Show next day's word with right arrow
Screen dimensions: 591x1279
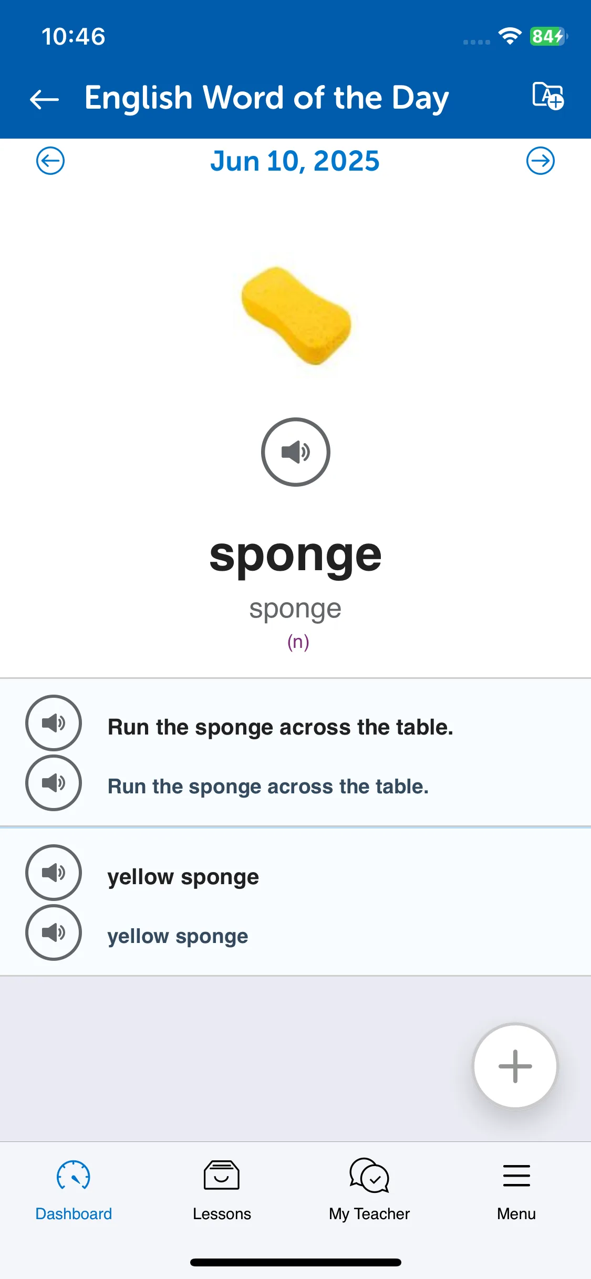pos(541,161)
